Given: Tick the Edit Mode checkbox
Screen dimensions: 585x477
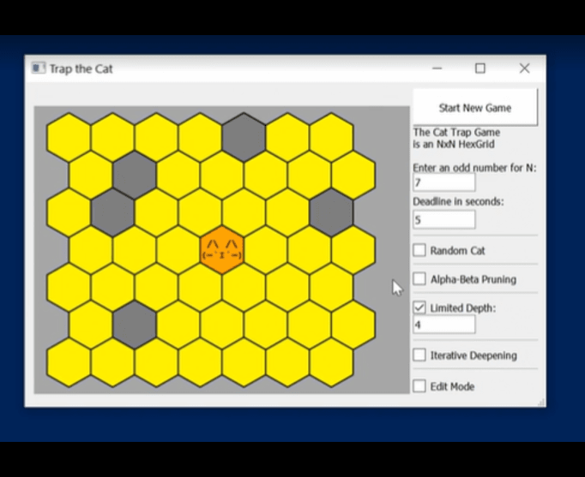Looking at the screenshot, I should click(419, 386).
